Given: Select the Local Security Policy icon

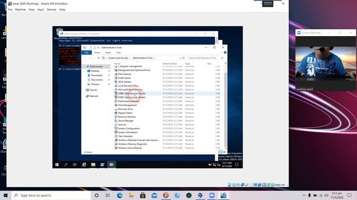Looking at the screenshot, I should point(116,86).
